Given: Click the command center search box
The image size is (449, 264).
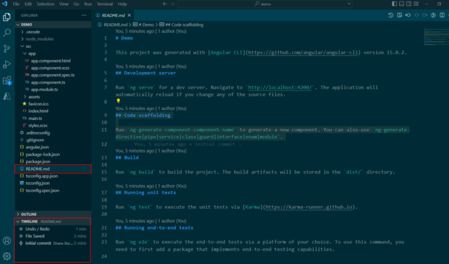Looking at the screenshot, I should [x=265, y=4].
